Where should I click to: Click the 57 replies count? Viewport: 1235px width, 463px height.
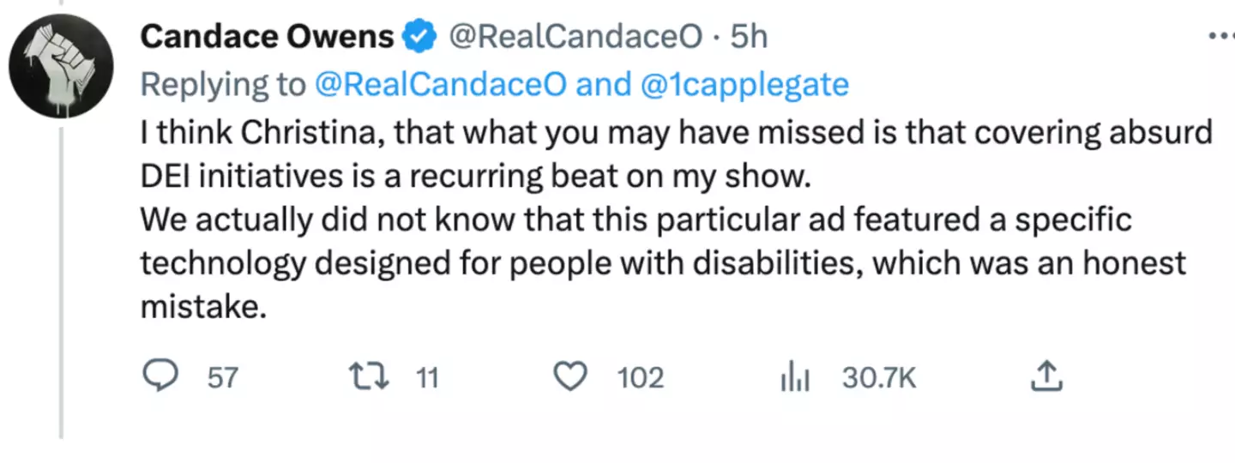(222, 377)
